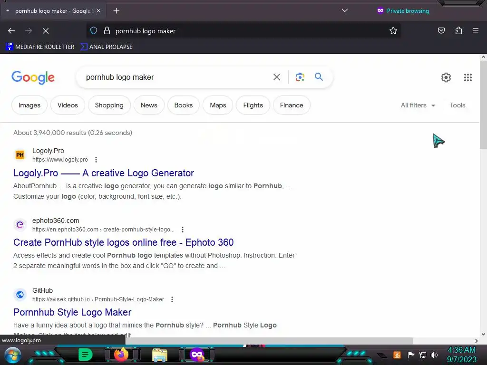Open more options for GitHub result
The image size is (487, 365).
point(172,299)
